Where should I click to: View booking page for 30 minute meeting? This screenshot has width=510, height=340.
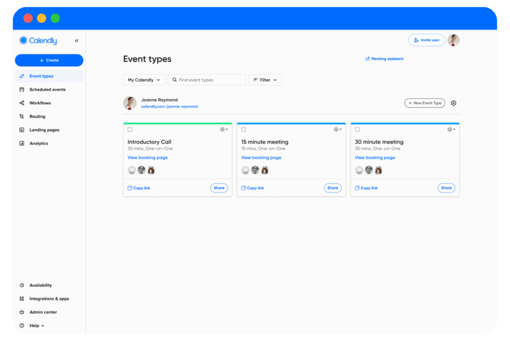375,157
